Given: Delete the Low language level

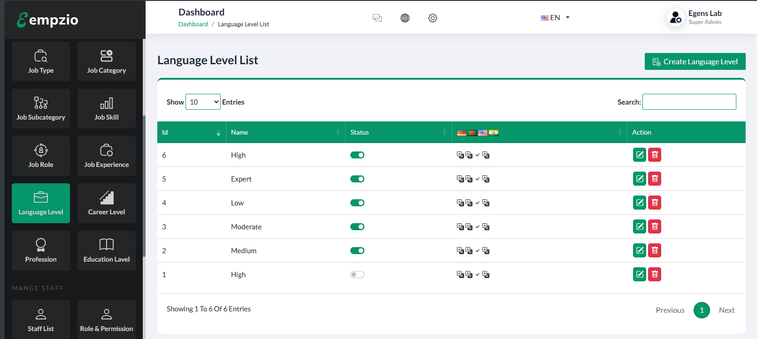Looking at the screenshot, I should (654, 203).
